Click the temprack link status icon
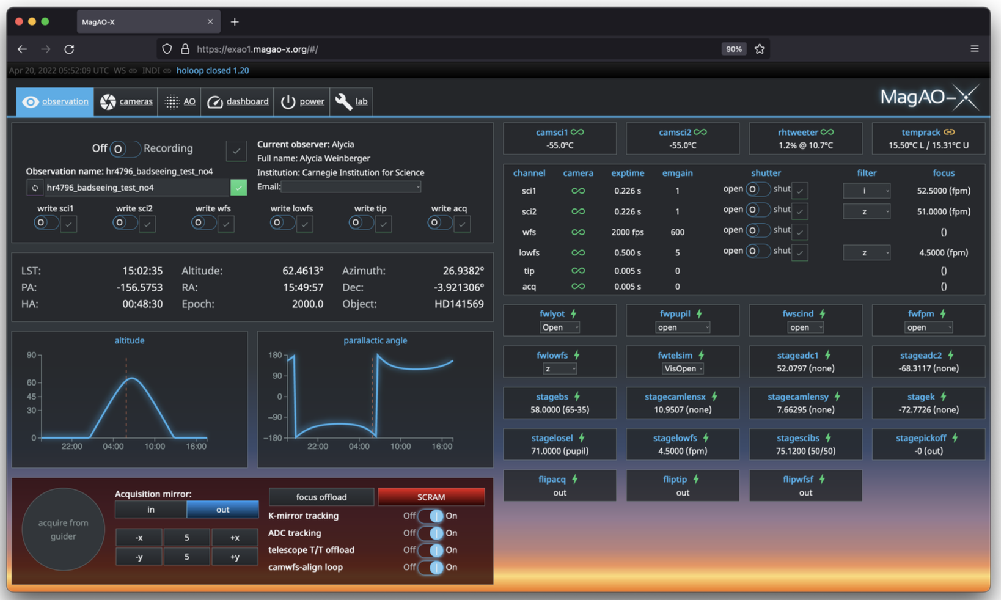1001x600 pixels. coord(949,132)
